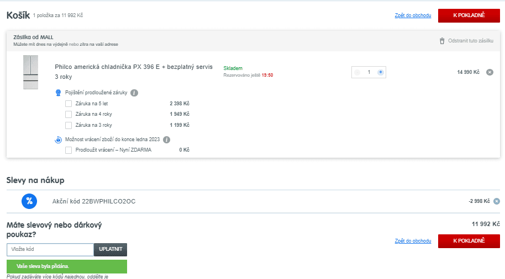
Task: Decrease quantity with the minus button
Action: coord(357,72)
